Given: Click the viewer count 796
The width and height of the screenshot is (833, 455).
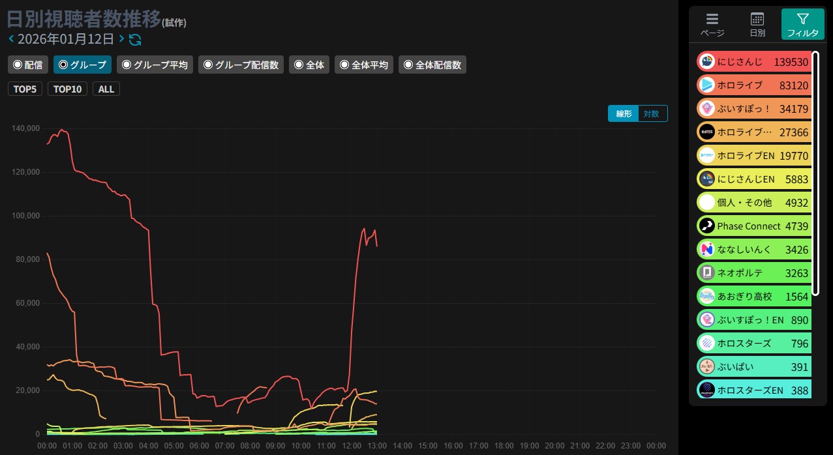Looking at the screenshot, I should coord(800,344).
